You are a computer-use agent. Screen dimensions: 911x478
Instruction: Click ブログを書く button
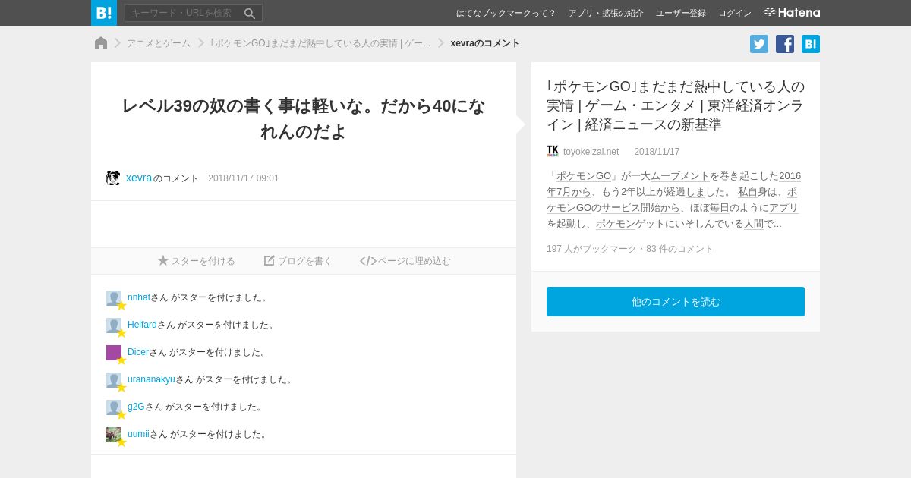[298, 261]
